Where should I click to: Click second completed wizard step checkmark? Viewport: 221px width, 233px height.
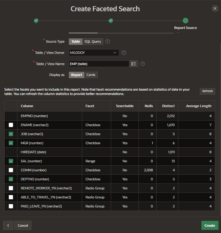[x=111, y=21]
